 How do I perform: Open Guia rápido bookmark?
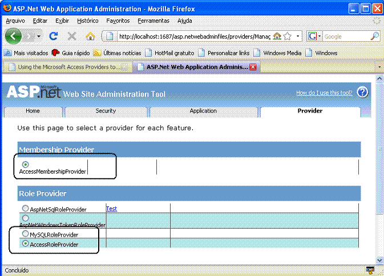pyautogui.click(x=71, y=53)
